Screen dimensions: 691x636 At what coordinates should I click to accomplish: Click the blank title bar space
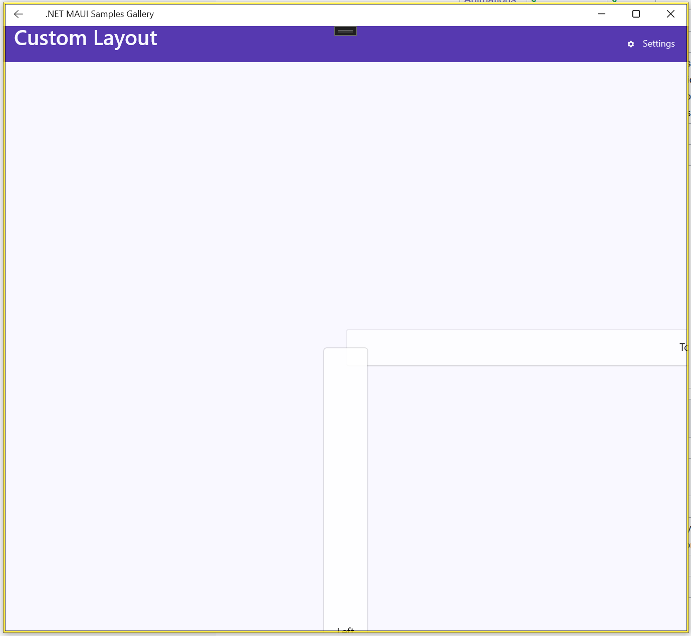click(376, 14)
